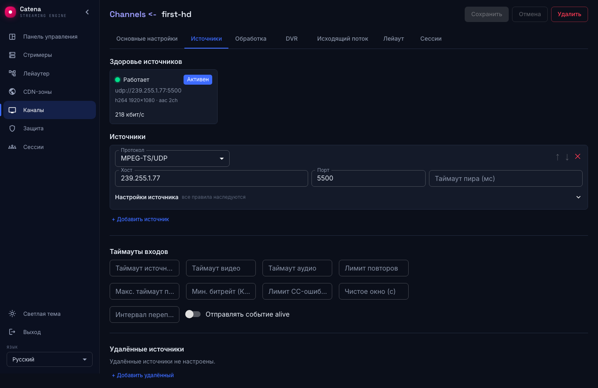Focus the Мин. битрейт field
The image size is (598, 388).
point(221,291)
